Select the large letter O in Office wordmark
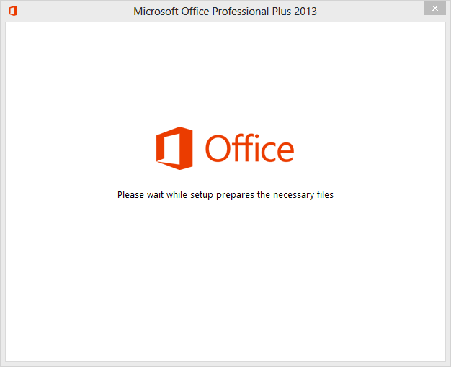This screenshot has width=451, height=367. [x=218, y=148]
